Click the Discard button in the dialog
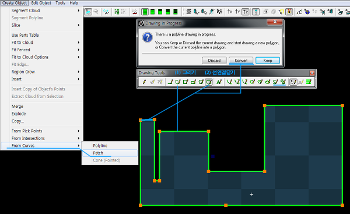Screen dimensions: 350x214 [214, 61]
